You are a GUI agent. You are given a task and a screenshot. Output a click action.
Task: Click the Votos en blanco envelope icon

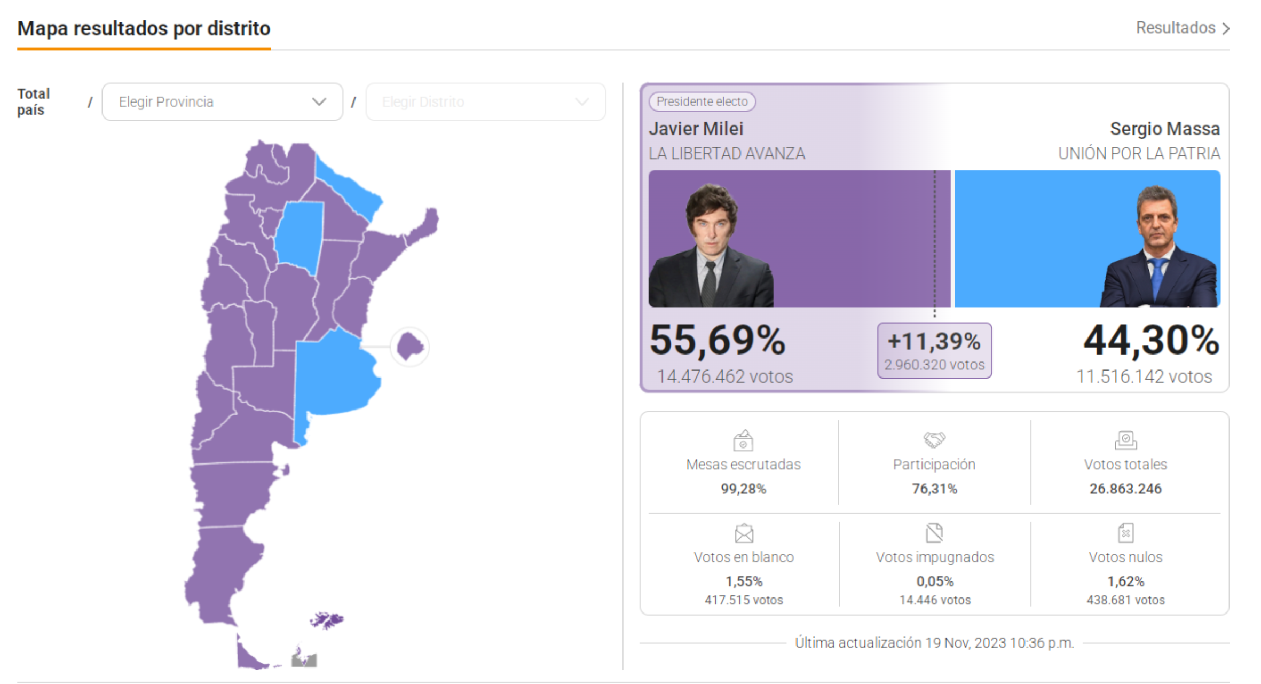[744, 533]
